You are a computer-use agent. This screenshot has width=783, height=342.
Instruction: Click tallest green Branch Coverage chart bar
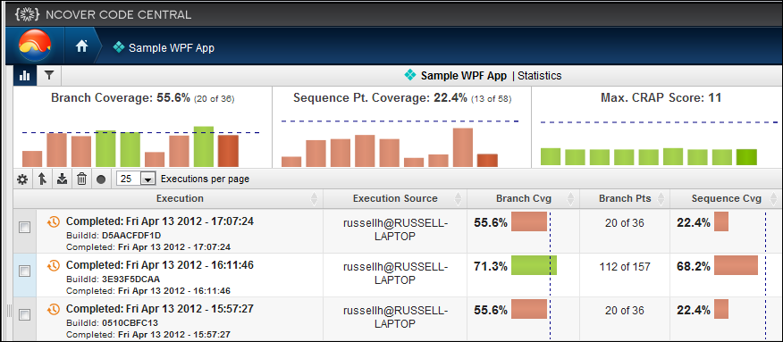pos(203,146)
